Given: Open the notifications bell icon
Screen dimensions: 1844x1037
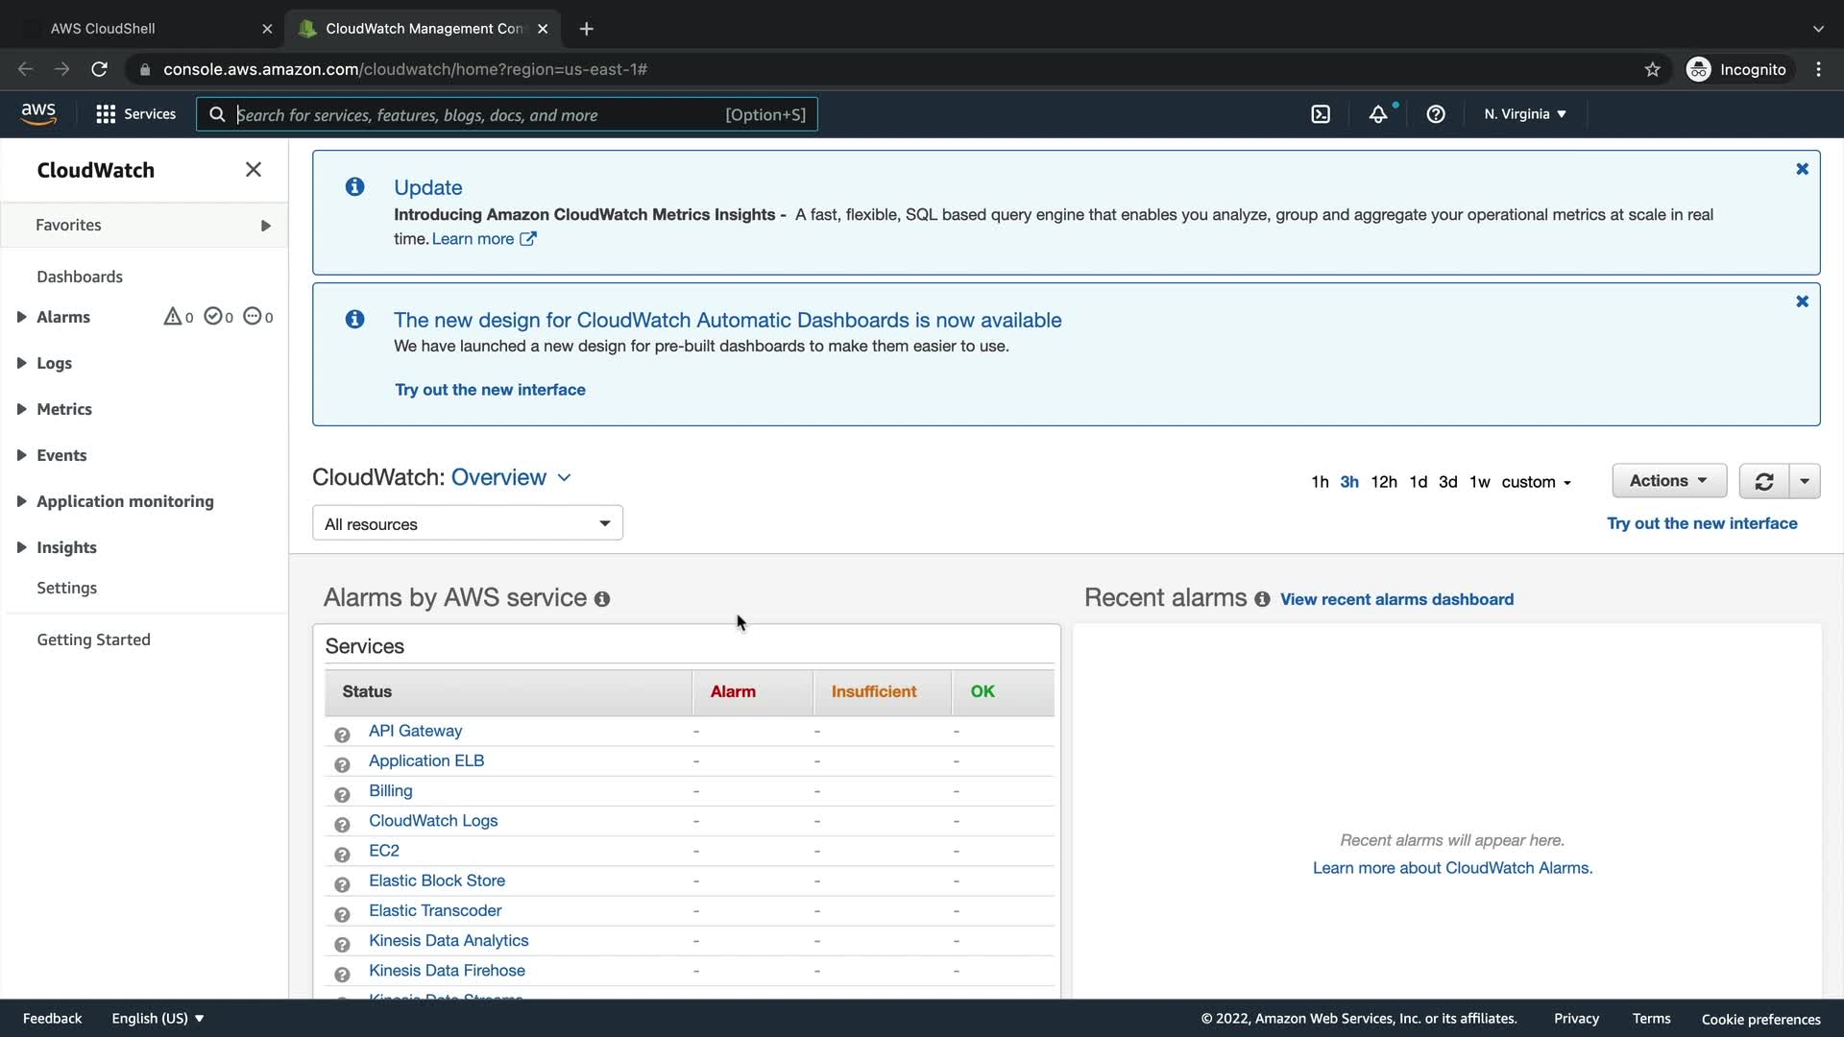Looking at the screenshot, I should point(1378,114).
